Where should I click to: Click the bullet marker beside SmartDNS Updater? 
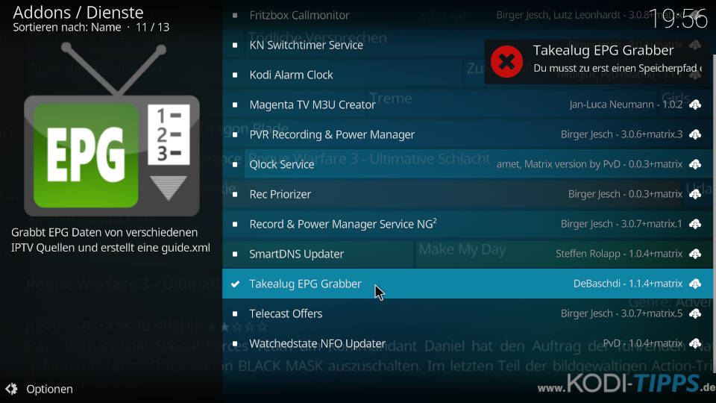(235, 254)
